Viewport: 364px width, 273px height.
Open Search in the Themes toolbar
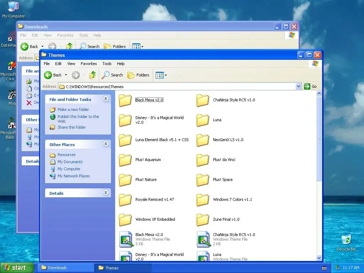(x=112, y=75)
